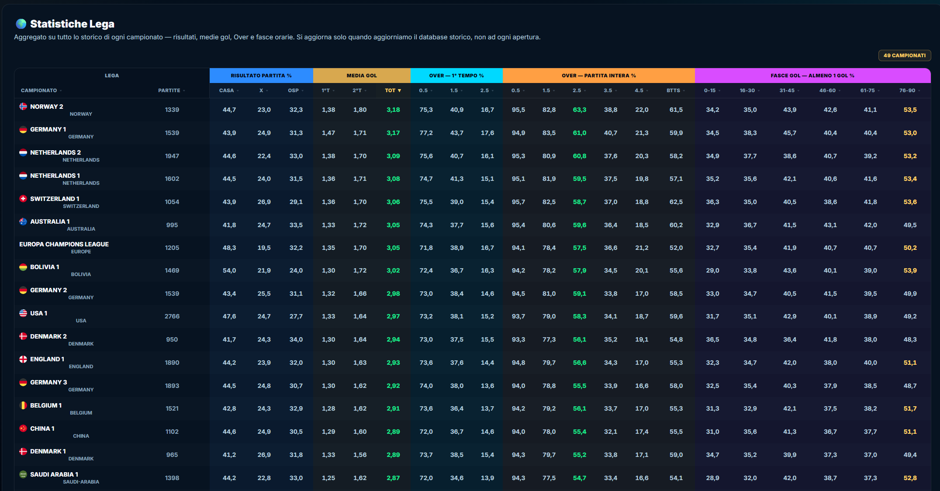Image resolution: width=940 pixels, height=491 pixels.
Task: Open the SWITZERLAND 1 league name
Action: coord(55,199)
